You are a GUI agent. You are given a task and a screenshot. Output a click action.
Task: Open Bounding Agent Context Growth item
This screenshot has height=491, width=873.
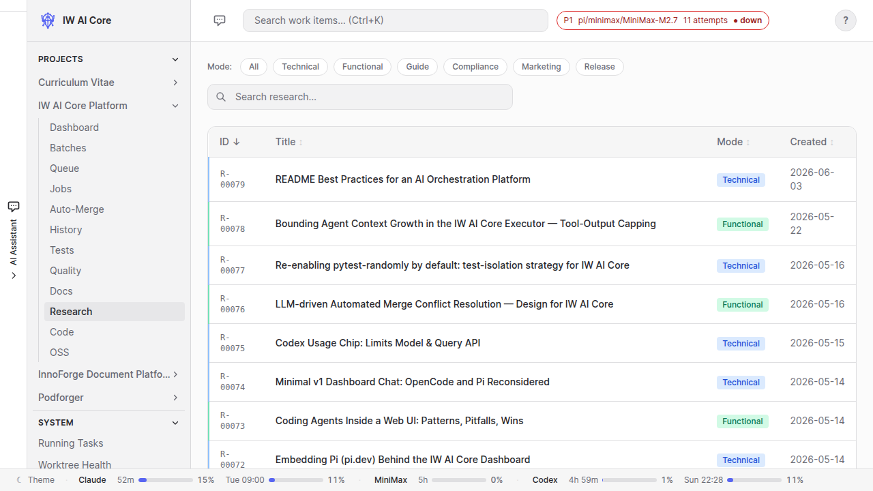[465, 224]
